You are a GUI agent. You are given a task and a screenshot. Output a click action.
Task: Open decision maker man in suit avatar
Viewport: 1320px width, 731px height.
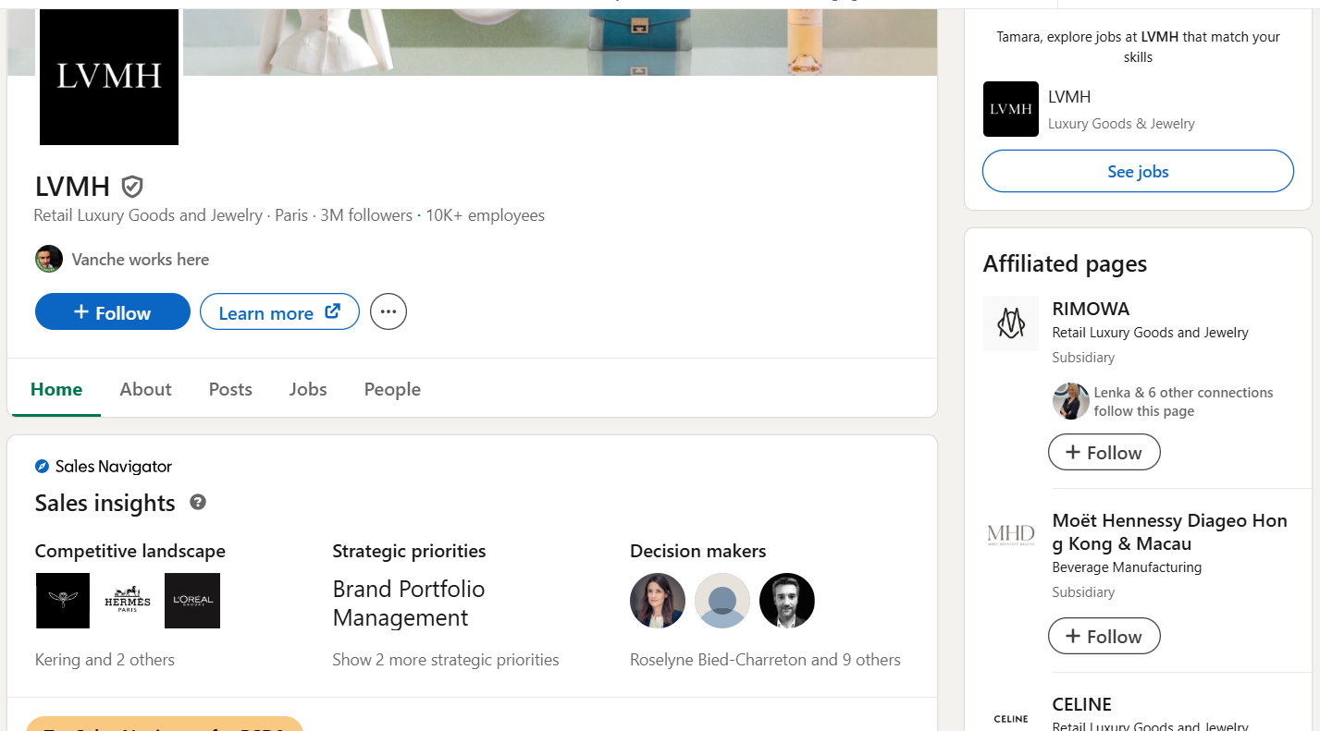(x=787, y=601)
